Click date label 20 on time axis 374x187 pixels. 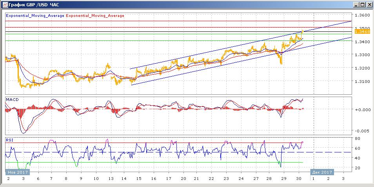pos(183,179)
